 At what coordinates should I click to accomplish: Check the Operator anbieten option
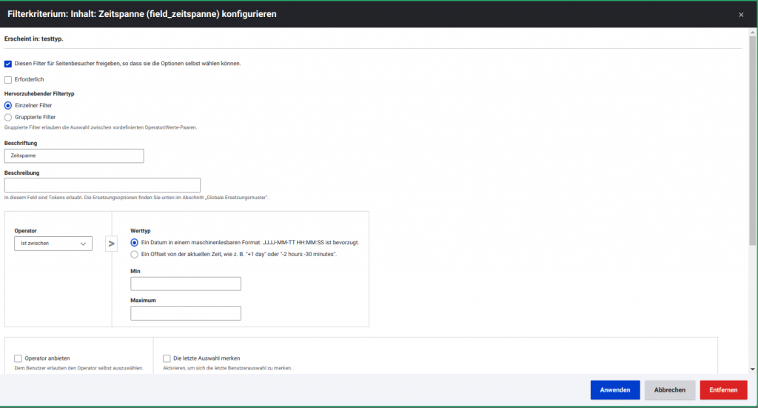(19, 358)
